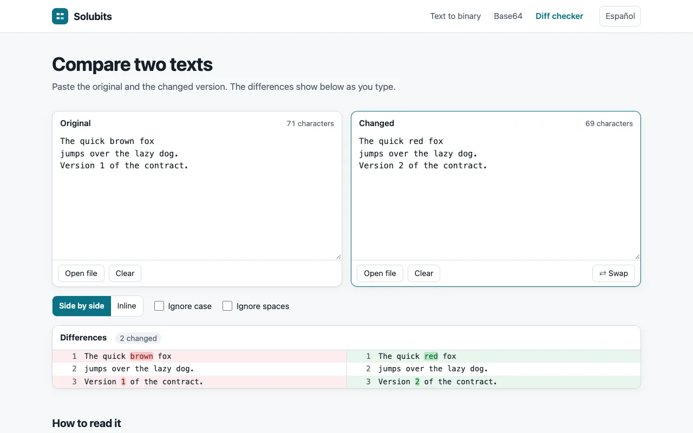Click the Original box resize handle

338,257
